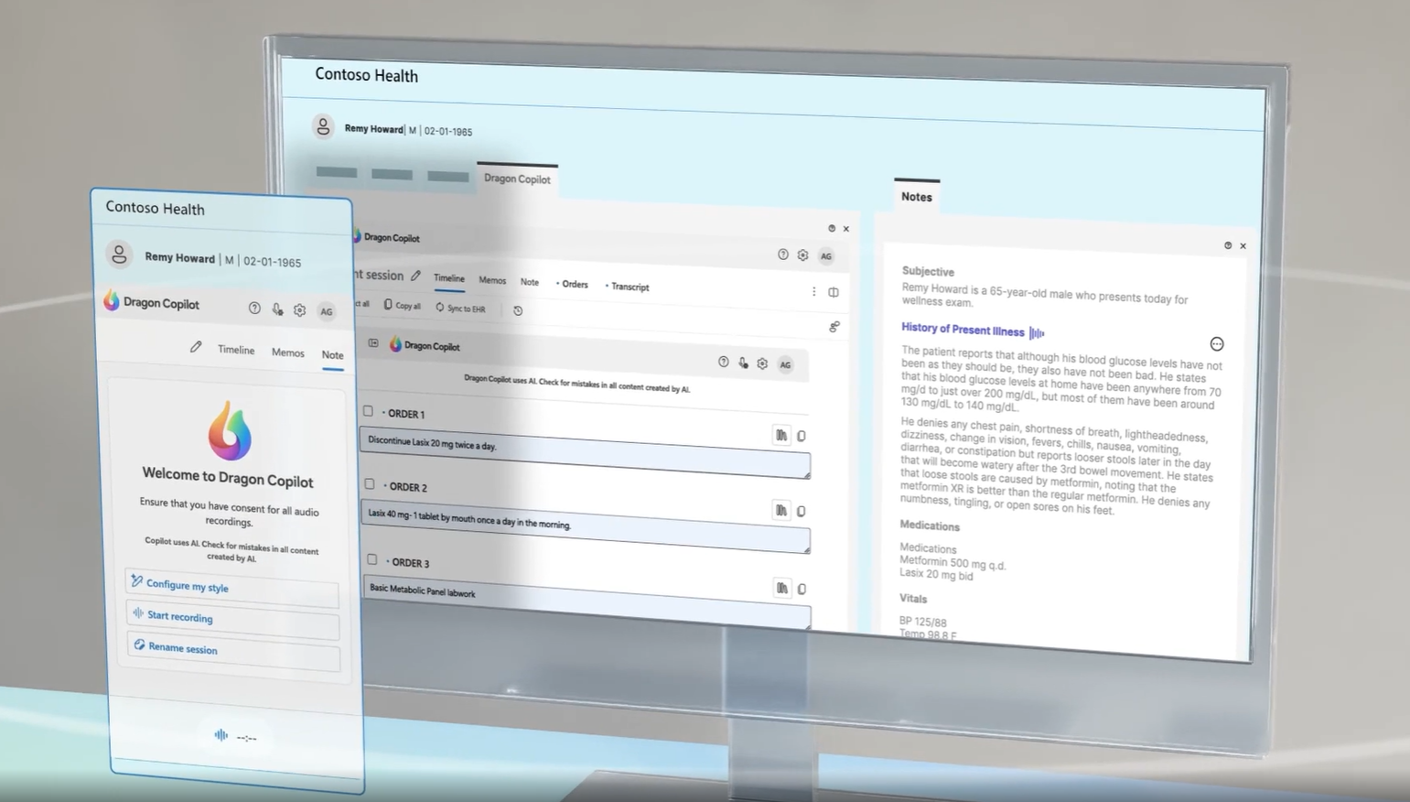The image size is (1410, 802).
Task: Click the library icon for ORDER 1
Action: tap(781, 435)
